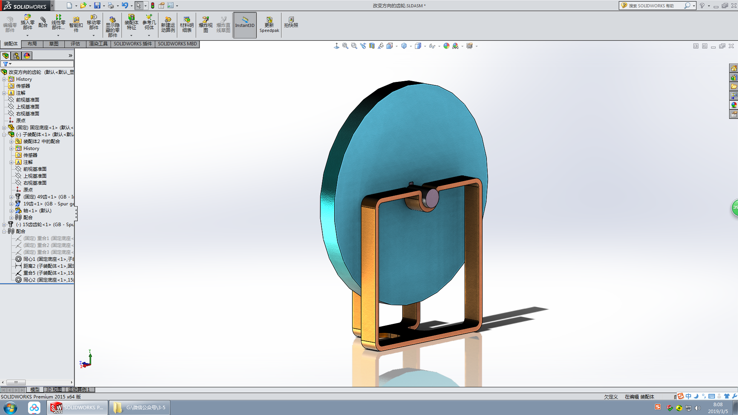Collapse the 子装配体<1> subassembly node
738x415 pixels.
pyautogui.click(x=4, y=135)
